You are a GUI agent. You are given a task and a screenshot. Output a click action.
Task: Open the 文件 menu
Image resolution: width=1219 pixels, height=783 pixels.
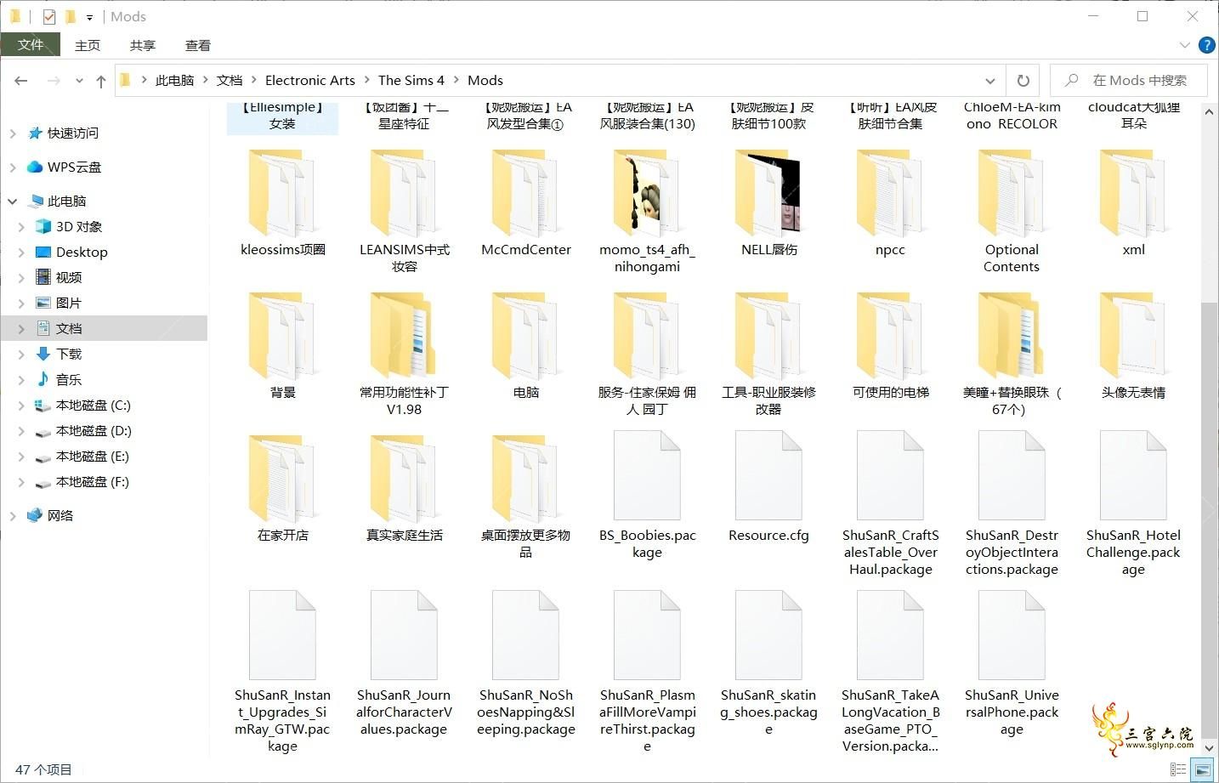click(31, 45)
